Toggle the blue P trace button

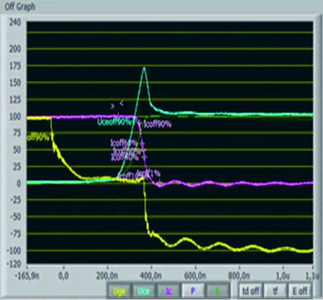tap(193, 291)
